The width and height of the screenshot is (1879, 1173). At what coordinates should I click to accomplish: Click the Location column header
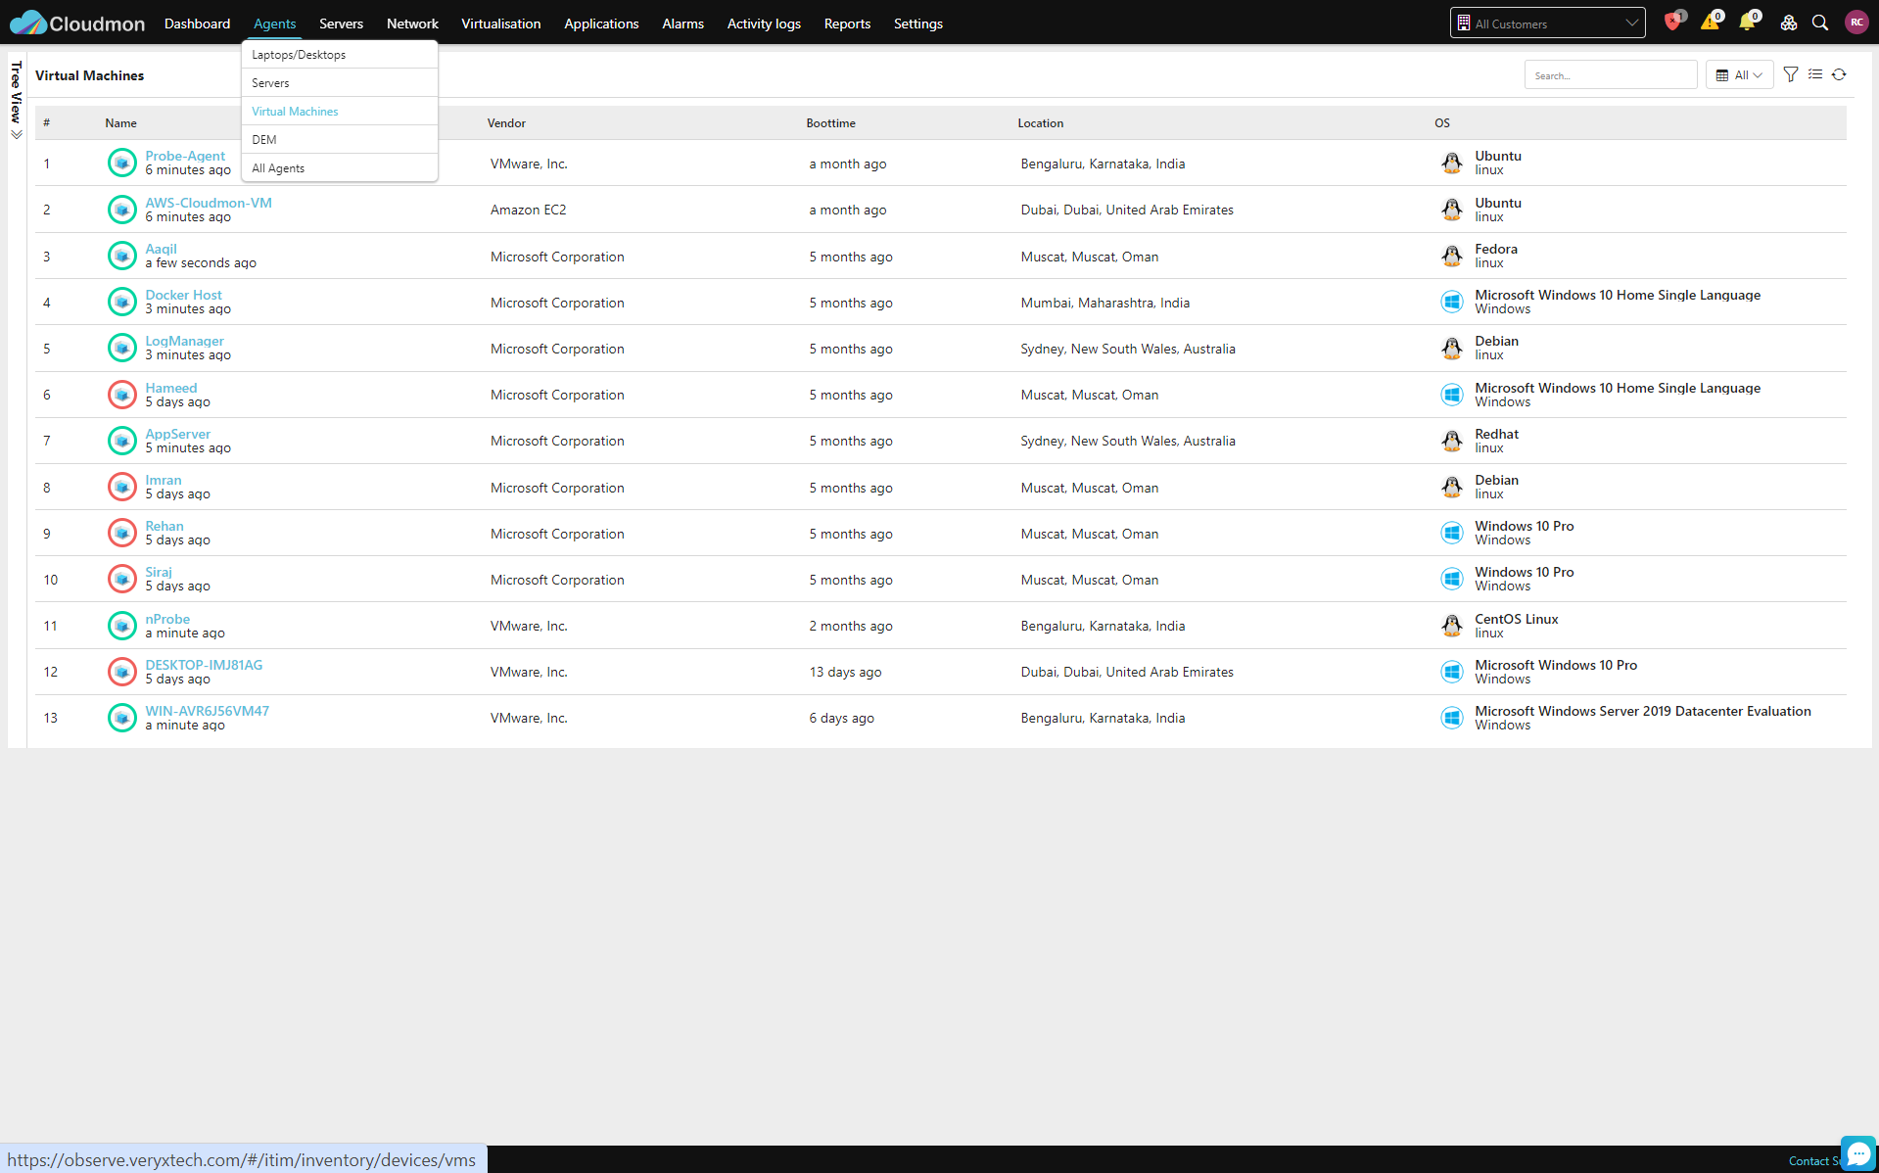(x=1040, y=123)
